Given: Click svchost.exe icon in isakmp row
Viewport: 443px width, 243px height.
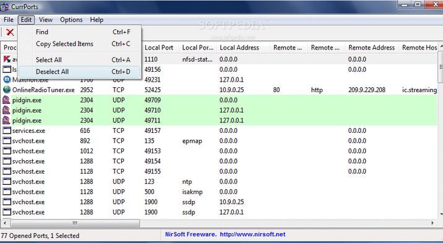Looking at the screenshot, I should tap(7, 191).
